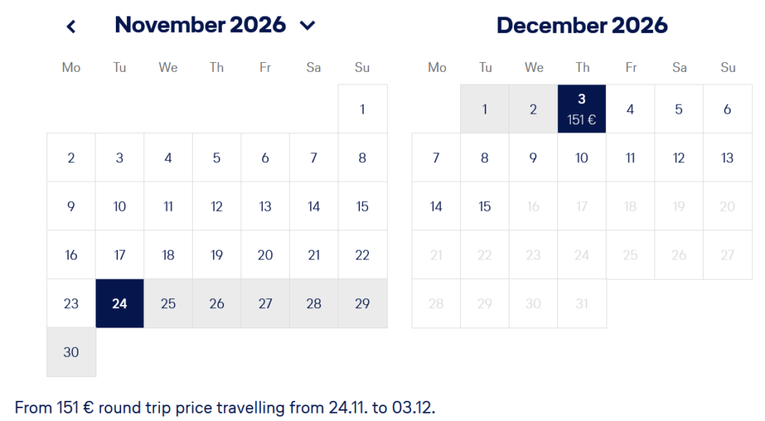Select December 6 date cell
765x421 pixels.
pyautogui.click(x=728, y=109)
